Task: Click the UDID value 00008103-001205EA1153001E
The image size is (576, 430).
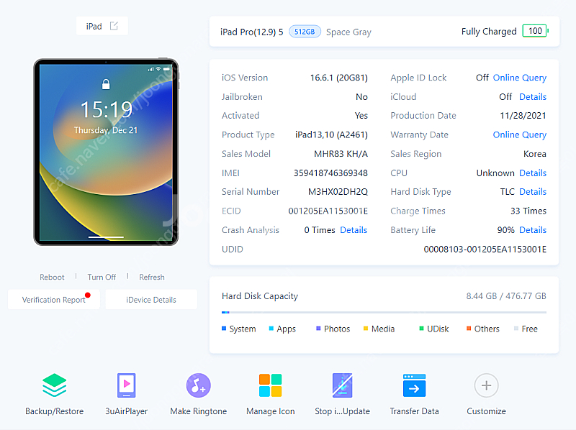Action: point(485,249)
